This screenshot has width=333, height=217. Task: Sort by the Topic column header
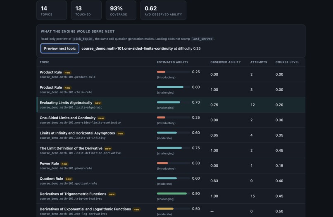[x=44, y=62]
